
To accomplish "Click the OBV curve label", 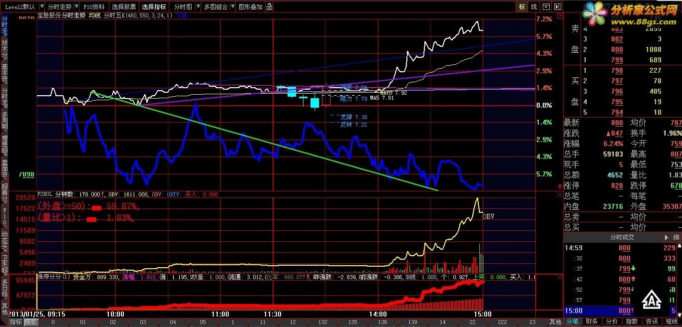I will click(x=488, y=216).
